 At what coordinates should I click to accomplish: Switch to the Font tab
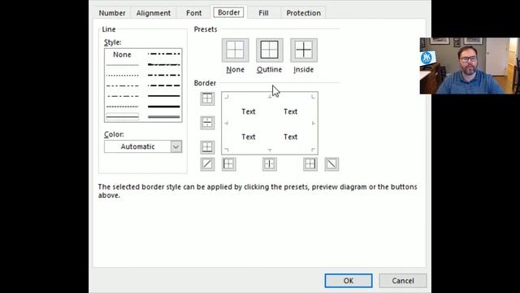click(193, 13)
